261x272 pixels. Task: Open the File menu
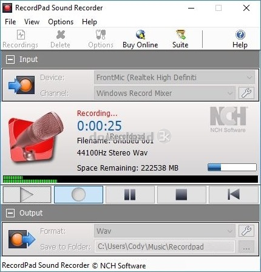click(10, 22)
